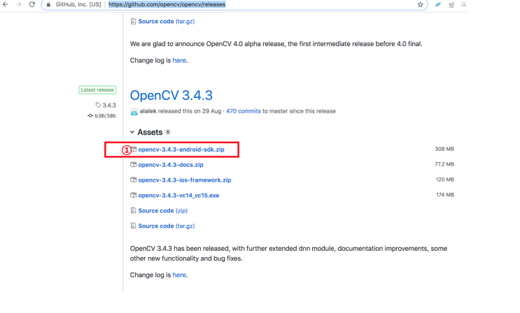Open the OpenCV 3.4.3 release title

pos(171,95)
